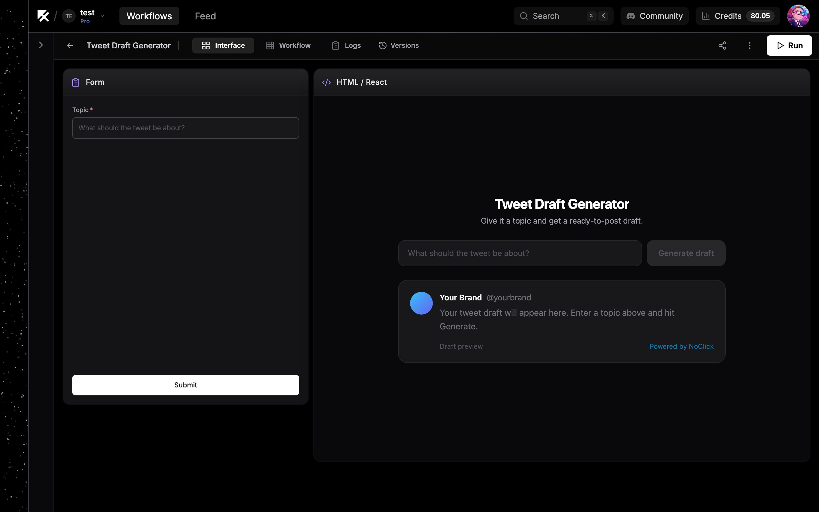Screen dimensions: 819x512
Task: Click the Form panel title
Action: [95, 82]
